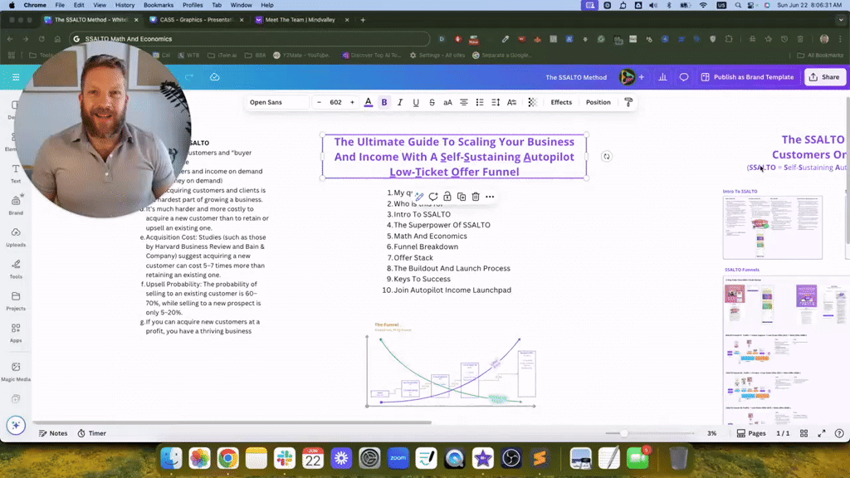The image size is (850, 478).
Task: Open the Canva Assistant sparkle button
Action: pyautogui.click(x=15, y=425)
